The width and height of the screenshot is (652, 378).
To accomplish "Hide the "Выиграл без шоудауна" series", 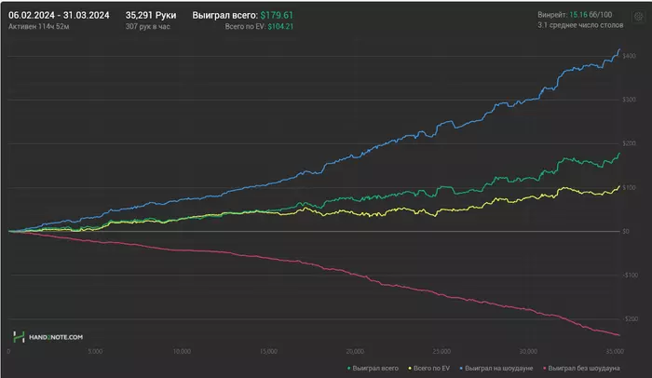I will tap(583, 369).
